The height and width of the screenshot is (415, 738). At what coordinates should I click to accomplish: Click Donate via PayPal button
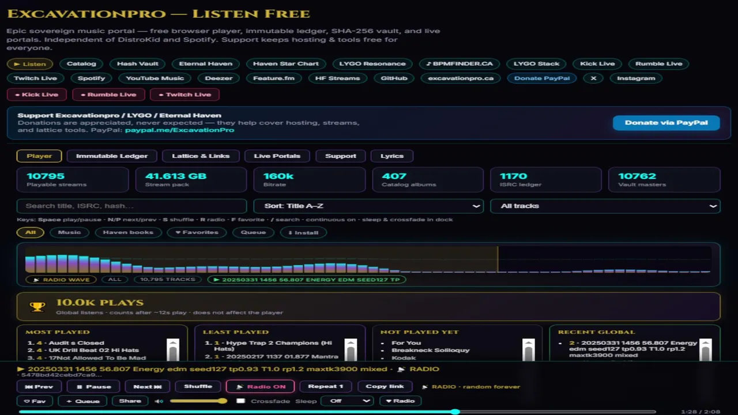(666, 123)
